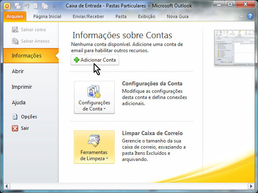Click the options page icon in quick access toolbar
This screenshot has height=193, width=258.
pos(36,6)
